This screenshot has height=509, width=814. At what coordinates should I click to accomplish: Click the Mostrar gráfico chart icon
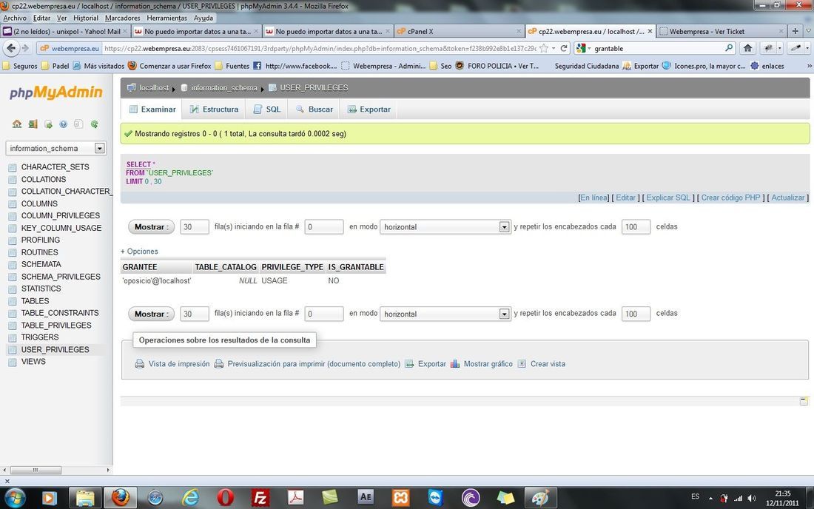pos(455,364)
